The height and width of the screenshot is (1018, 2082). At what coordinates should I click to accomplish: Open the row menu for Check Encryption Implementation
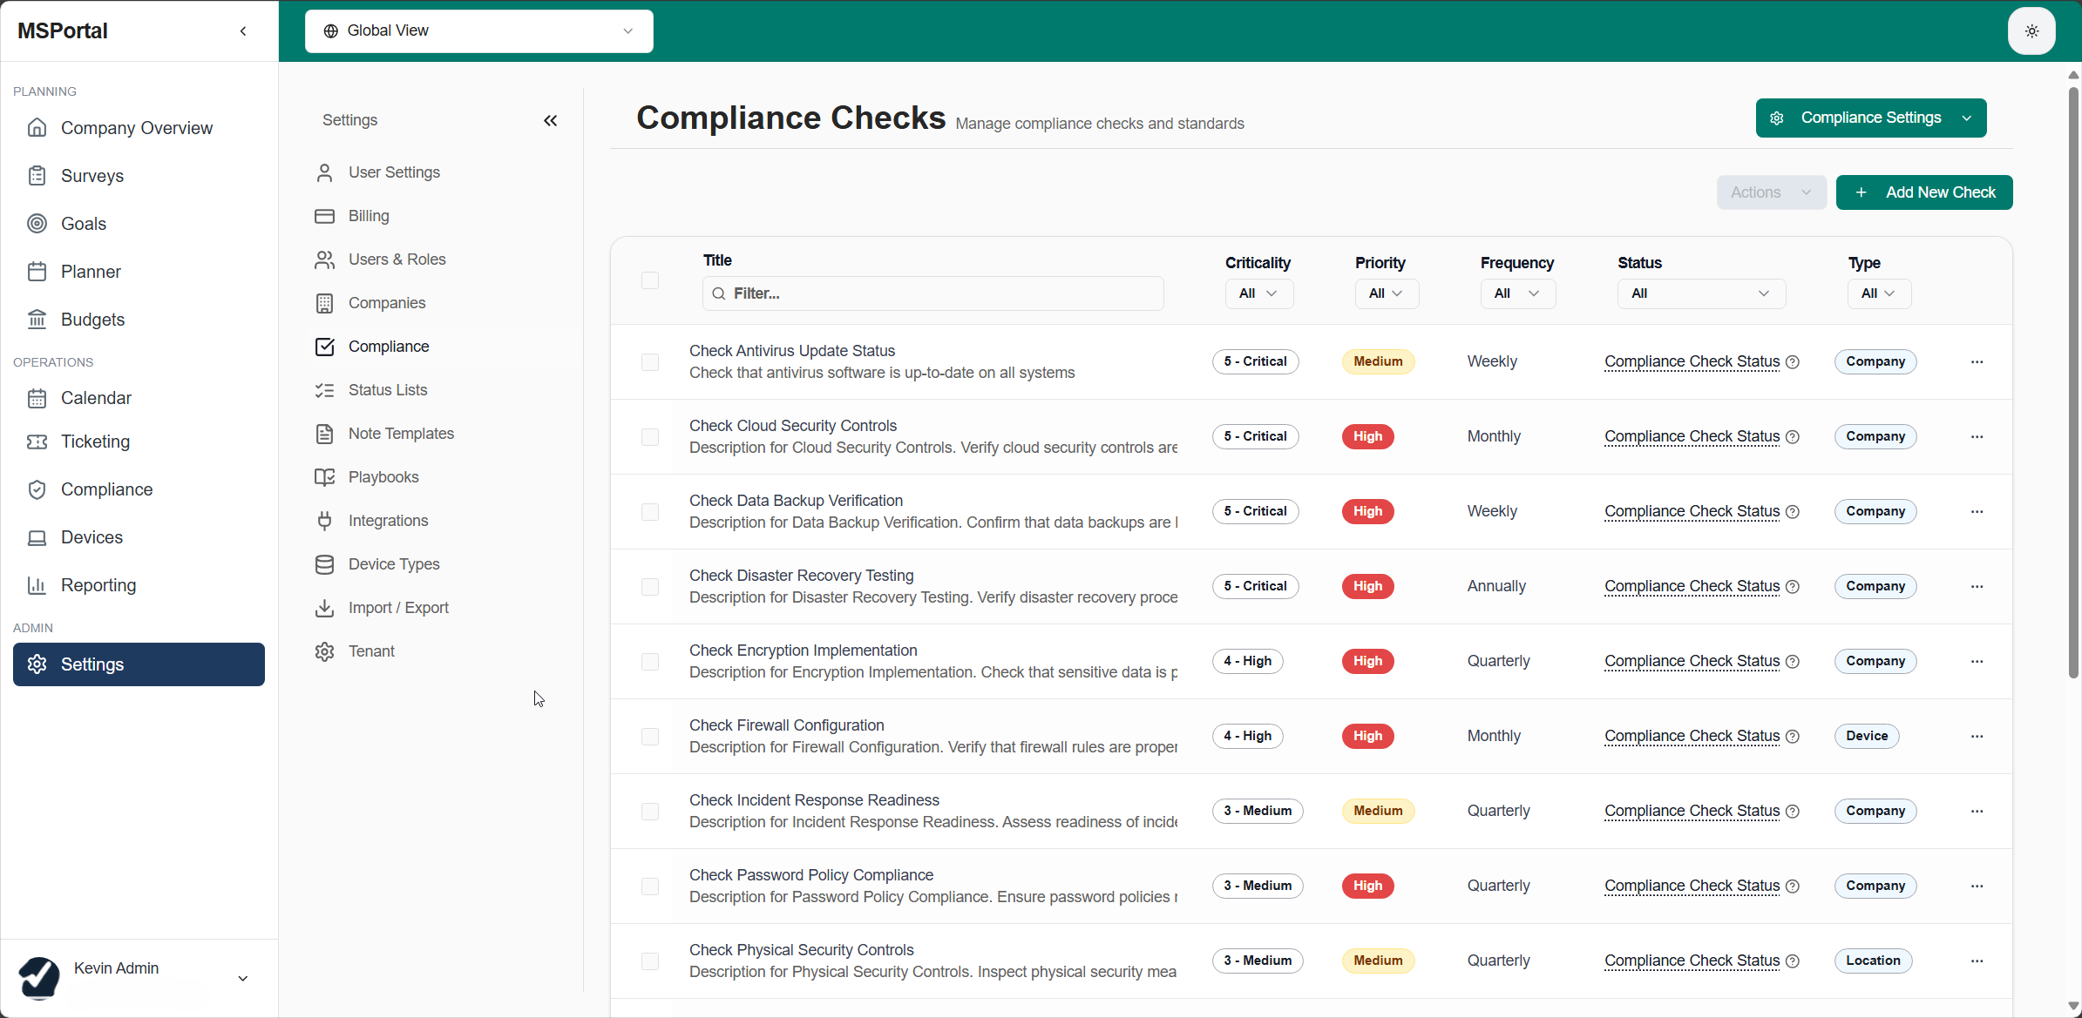1977,661
